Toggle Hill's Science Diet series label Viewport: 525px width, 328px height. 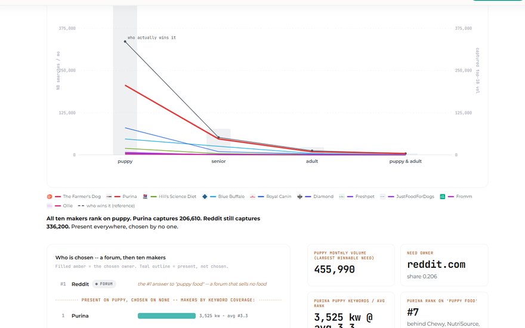pos(177,196)
